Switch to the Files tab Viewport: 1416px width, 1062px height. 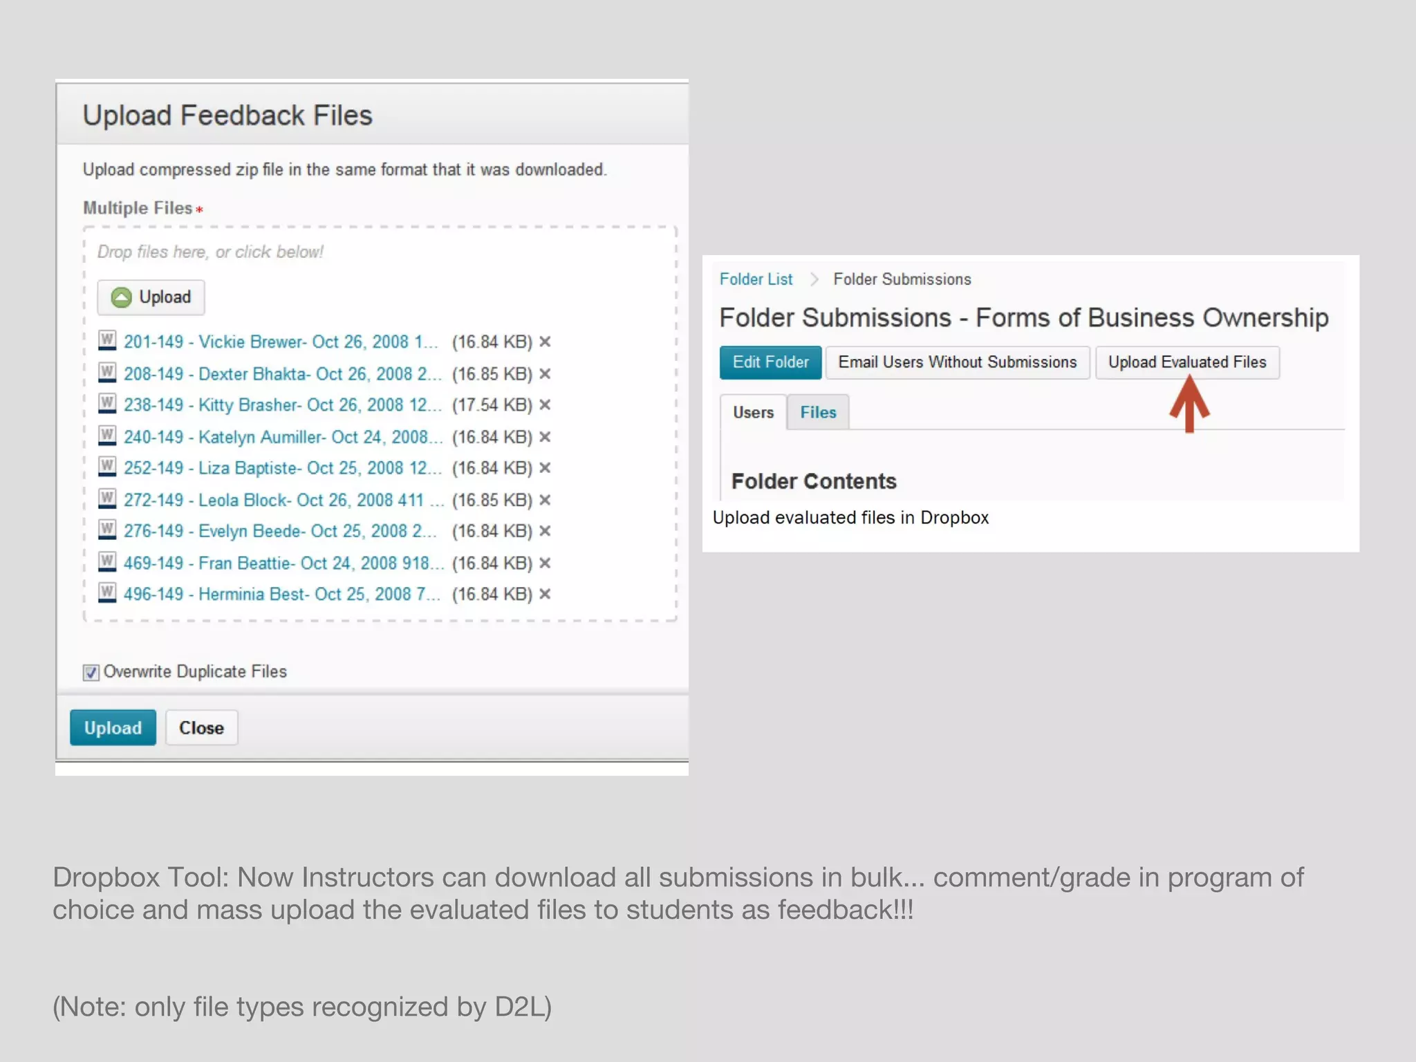tap(818, 413)
